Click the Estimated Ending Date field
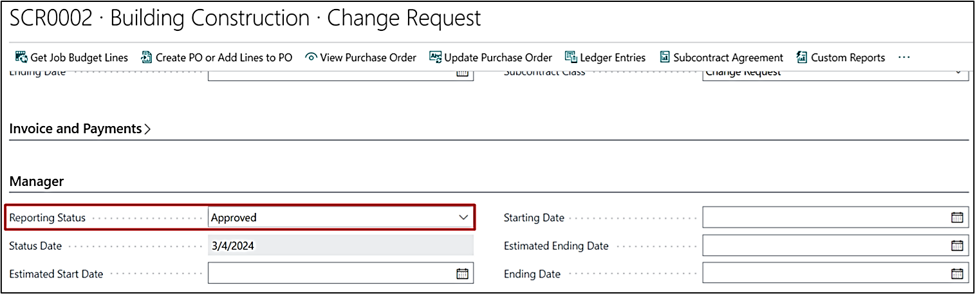 point(824,245)
